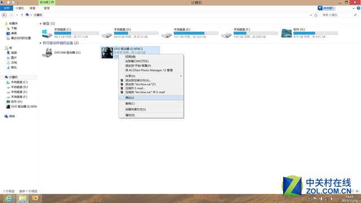Click the 计算机 address bar breadcrumb
This screenshot has width=361, height=203.
[38, 15]
